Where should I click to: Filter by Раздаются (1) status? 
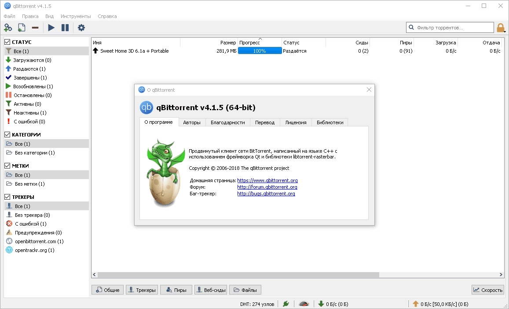29,68
